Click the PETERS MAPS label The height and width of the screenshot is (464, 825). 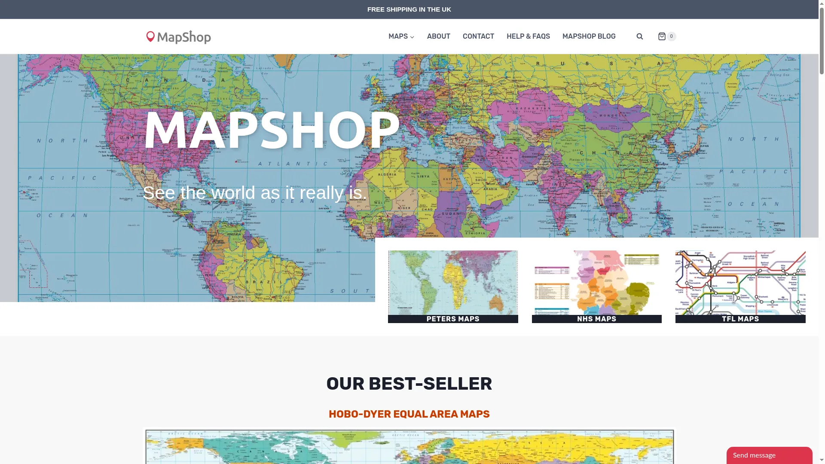pyautogui.click(x=453, y=319)
